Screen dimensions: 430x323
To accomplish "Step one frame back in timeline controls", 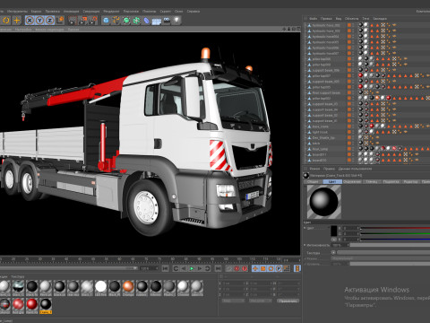I will (x=184, y=268).
